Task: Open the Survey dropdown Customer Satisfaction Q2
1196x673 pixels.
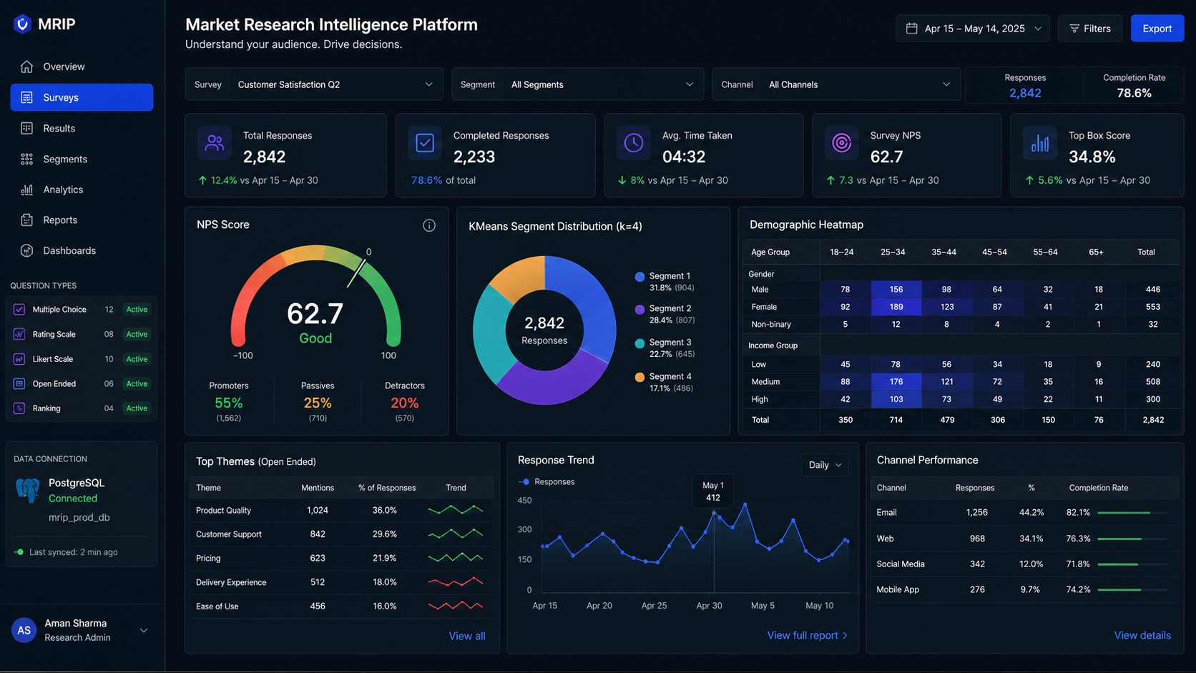Action: [314, 84]
